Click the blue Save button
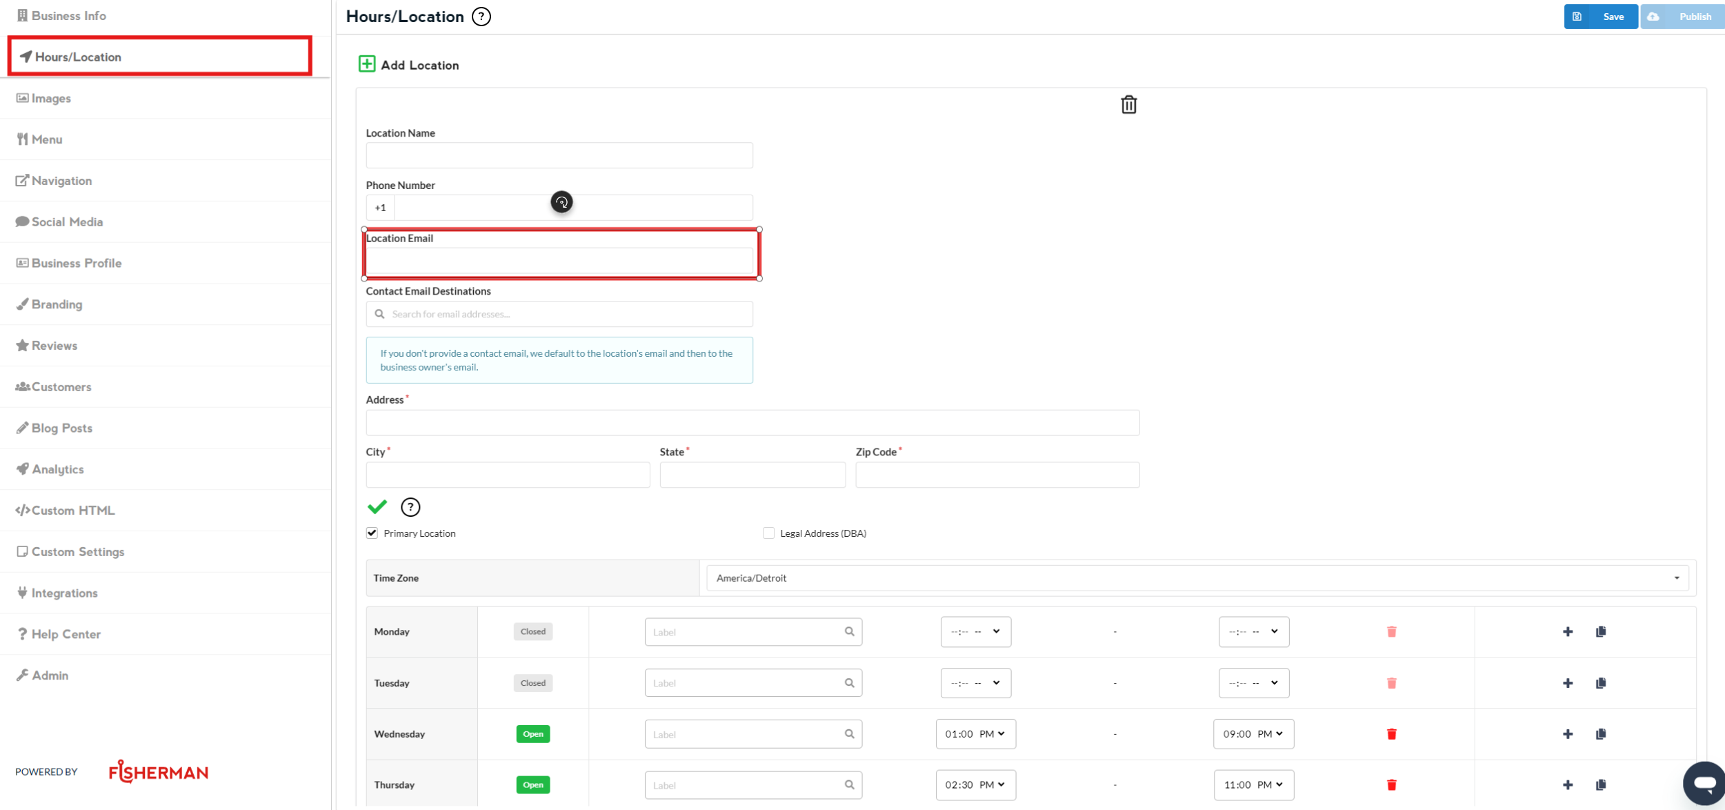 click(x=1600, y=17)
